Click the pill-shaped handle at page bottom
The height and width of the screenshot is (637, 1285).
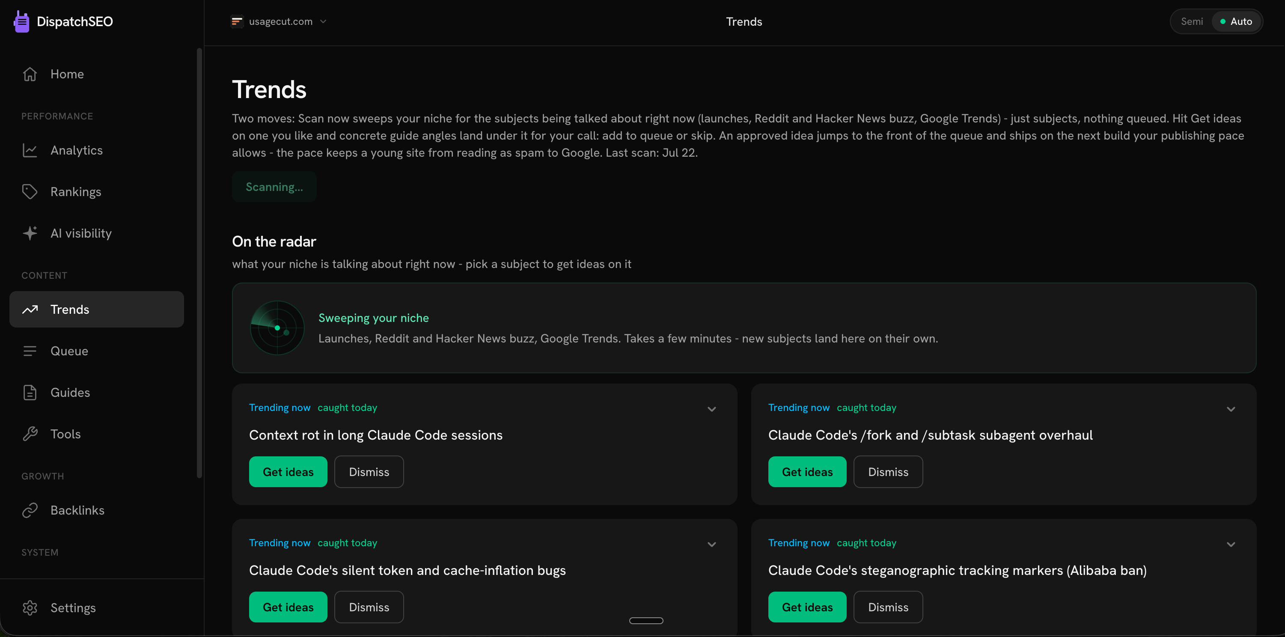[x=646, y=621]
